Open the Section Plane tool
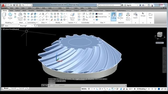This screenshot has height=94, width=168. [72, 16]
